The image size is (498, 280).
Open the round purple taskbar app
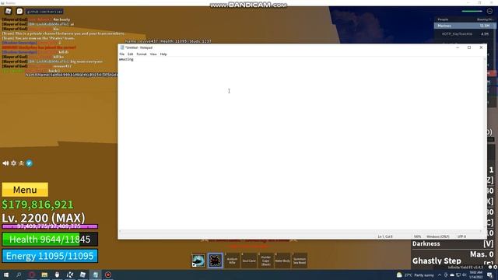click(x=32, y=275)
